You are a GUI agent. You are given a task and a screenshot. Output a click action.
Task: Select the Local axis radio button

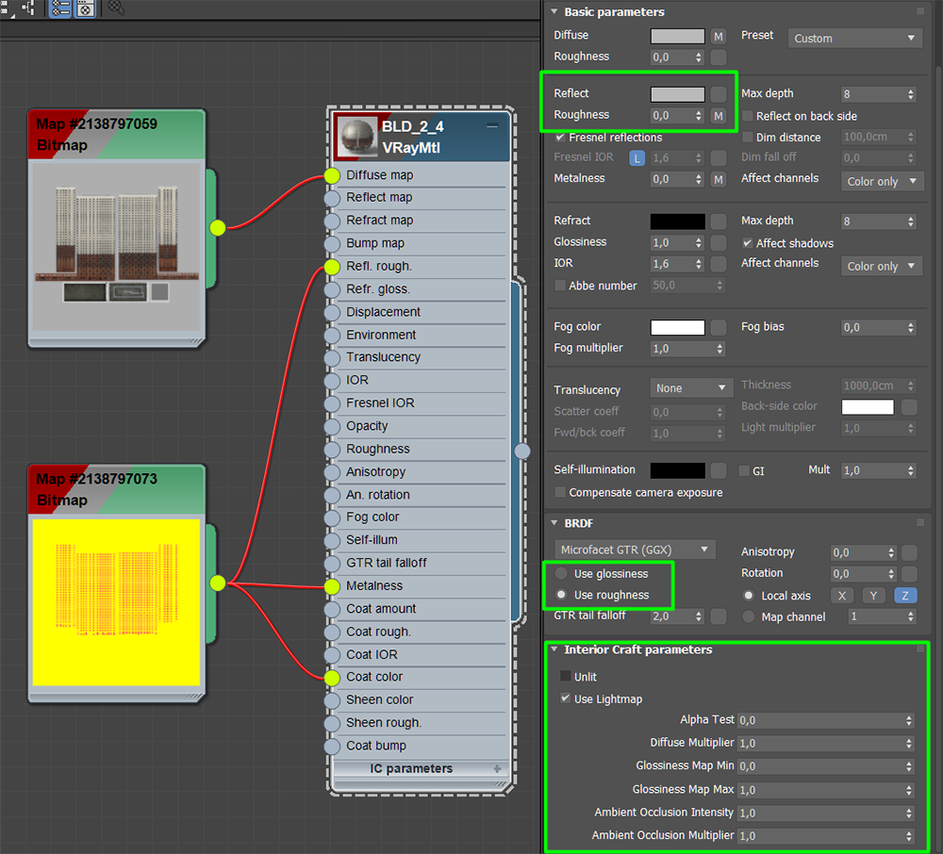(x=749, y=596)
